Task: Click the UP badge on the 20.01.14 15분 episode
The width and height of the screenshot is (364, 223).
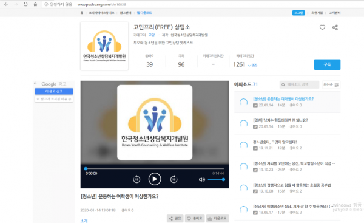Action: [x=255, y=127]
